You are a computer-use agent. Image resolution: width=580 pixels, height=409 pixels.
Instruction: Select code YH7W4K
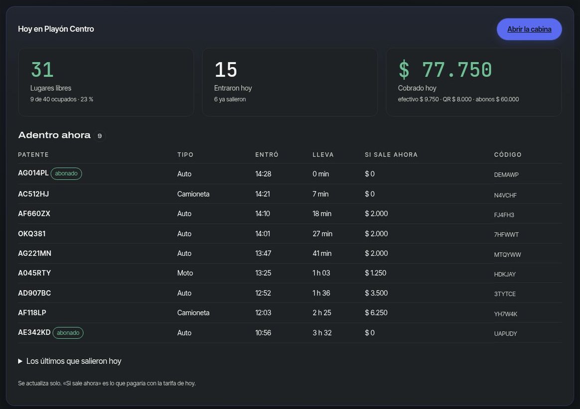(x=506, y=314)
